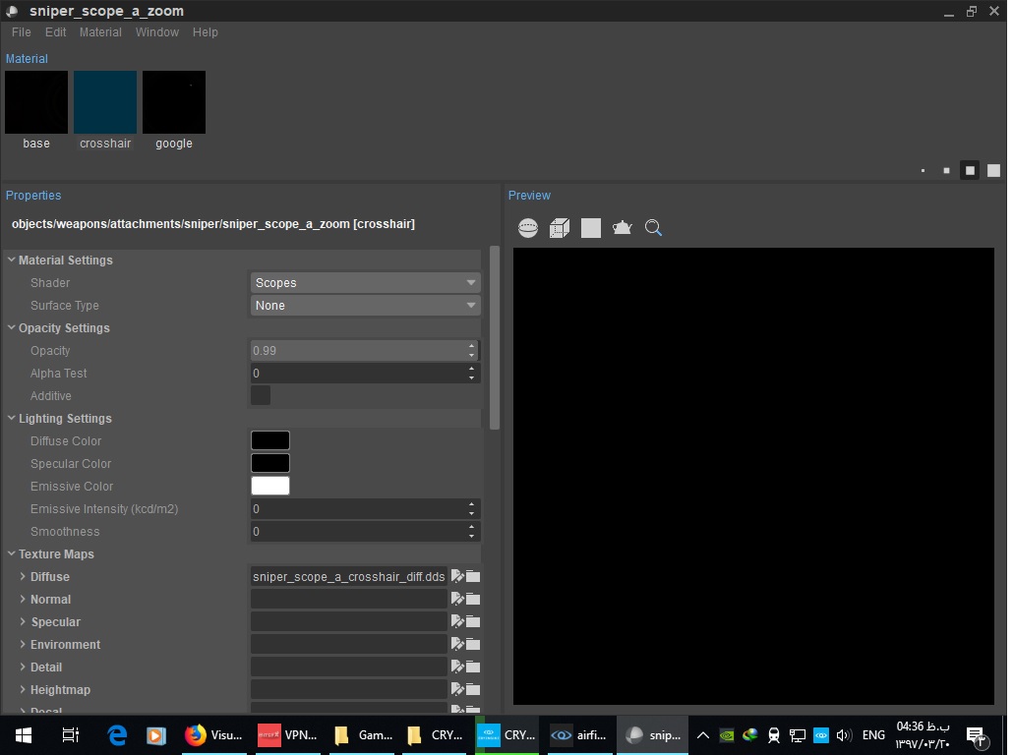The height and width of the screenshot is (755, 1013).
Task: Edit the Diffuse texture file icon
Action: [x=457, y=576]
